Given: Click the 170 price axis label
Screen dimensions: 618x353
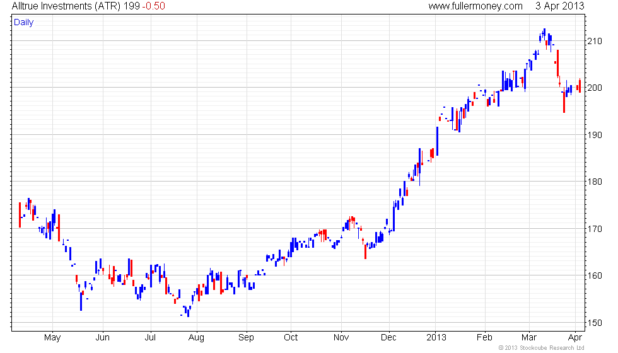Looking at the screenshot, I should tap(594, 229).
